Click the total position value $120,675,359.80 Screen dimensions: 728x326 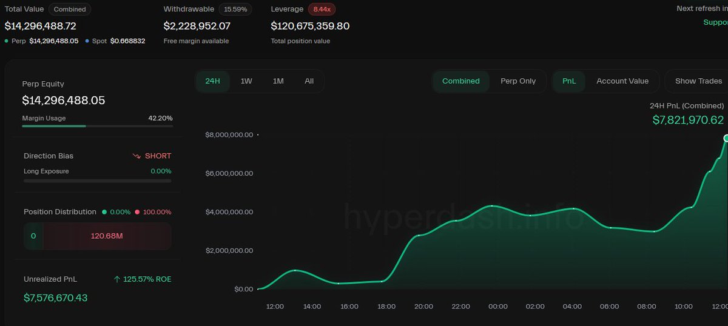pyautogui.click(x=310, y=26)
